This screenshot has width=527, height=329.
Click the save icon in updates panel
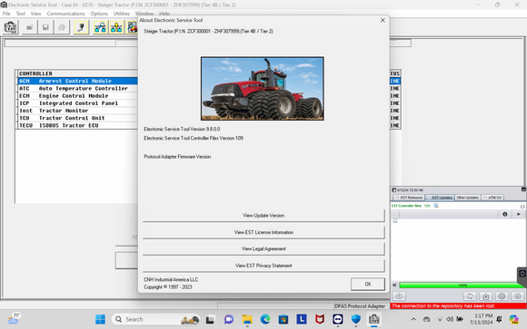pyautogui.click(x=522, y=206)
